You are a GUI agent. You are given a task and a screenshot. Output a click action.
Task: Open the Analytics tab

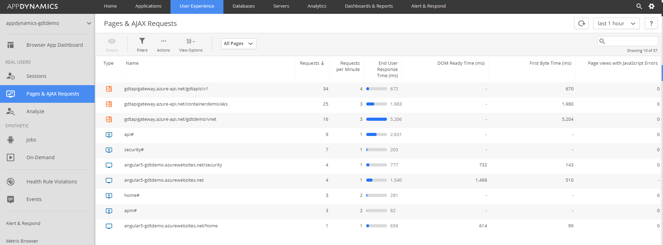pyautogui.click(x=317, y=6)
